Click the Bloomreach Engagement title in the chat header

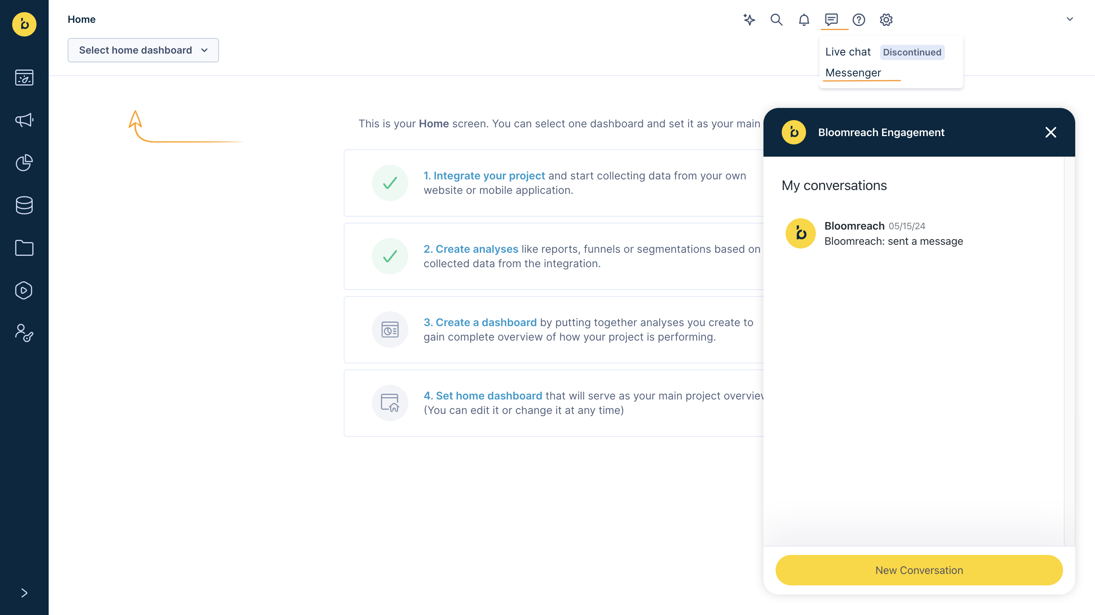[881, 133]
